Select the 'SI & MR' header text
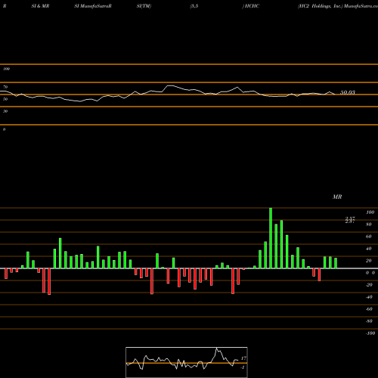 pyautogui.click(x=40, y=6)
